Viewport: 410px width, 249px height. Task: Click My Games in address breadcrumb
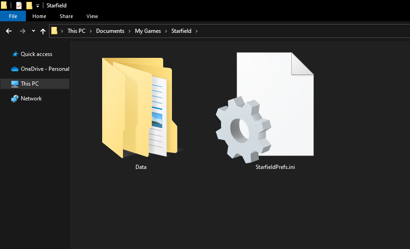[x=148, y=31]
